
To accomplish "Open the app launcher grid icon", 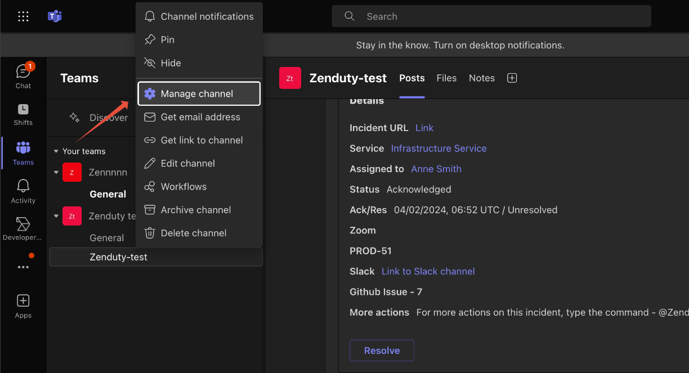I will 23,16.
